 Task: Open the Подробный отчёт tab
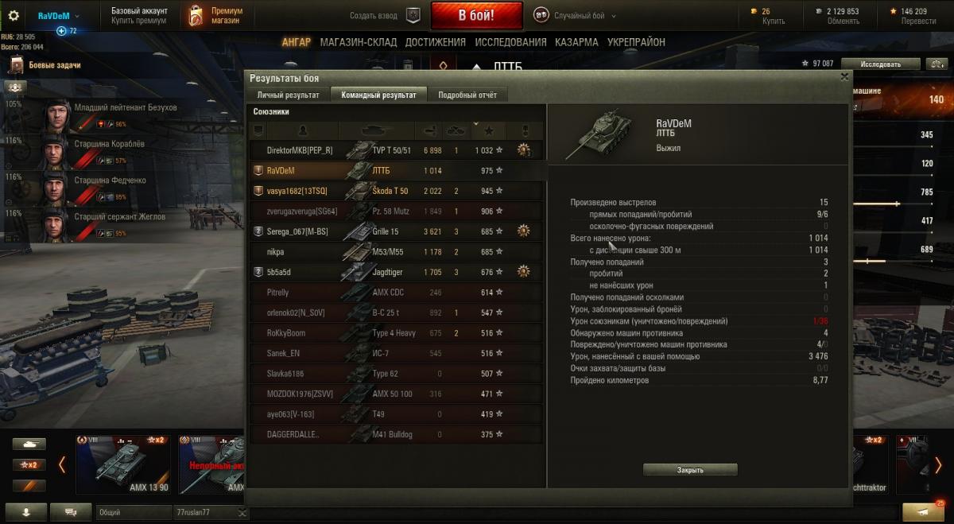click(467, 95)
